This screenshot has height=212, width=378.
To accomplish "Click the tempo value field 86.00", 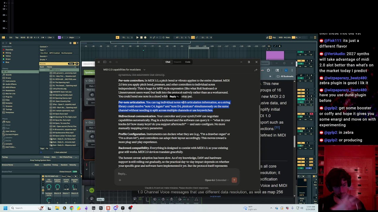I will coord(23,37).
